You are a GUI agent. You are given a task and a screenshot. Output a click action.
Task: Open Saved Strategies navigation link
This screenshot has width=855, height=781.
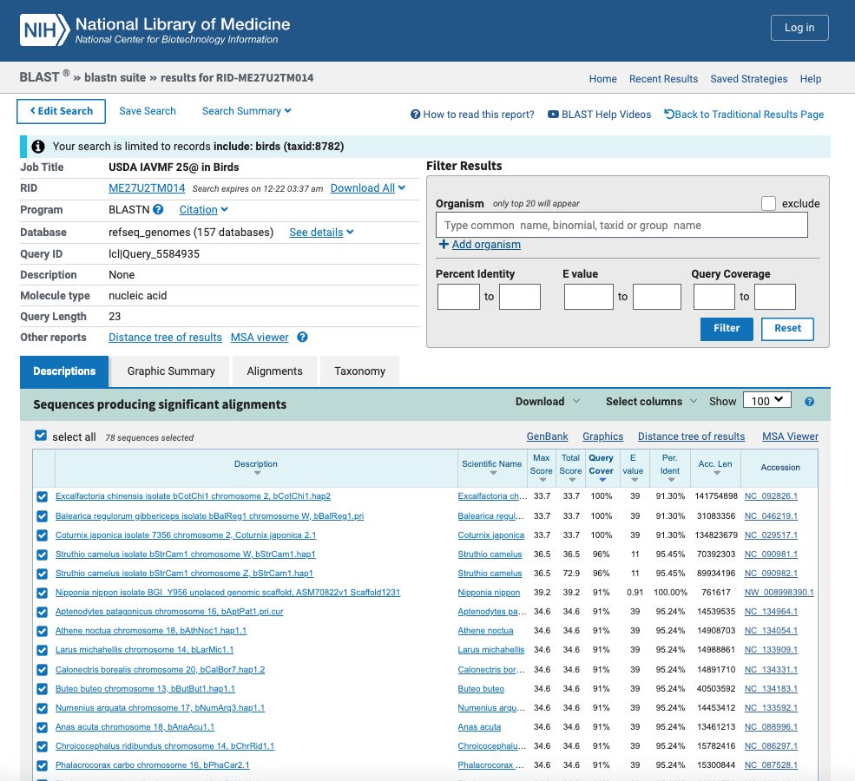749,79
